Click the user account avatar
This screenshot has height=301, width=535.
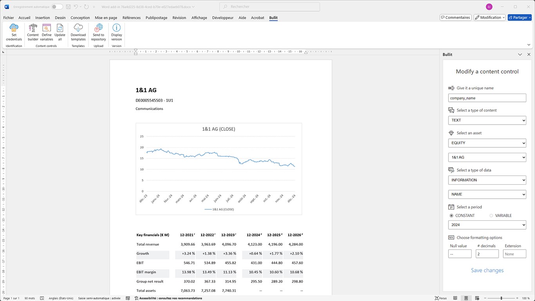pos(489,7)
